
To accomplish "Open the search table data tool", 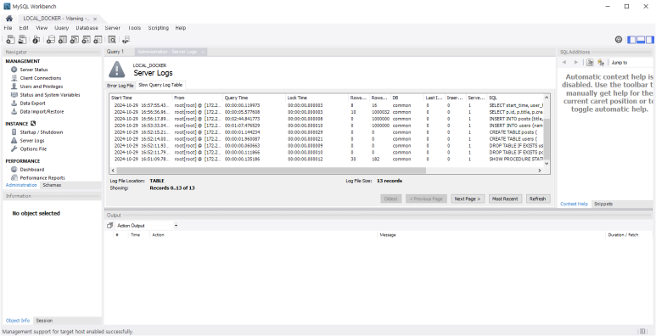I will point(112,40).
